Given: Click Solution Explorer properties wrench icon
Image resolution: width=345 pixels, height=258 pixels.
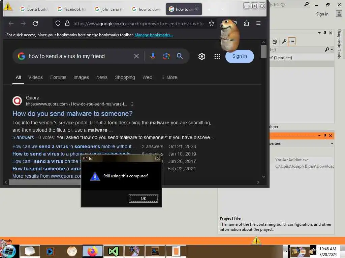Looking at the screenshot, I should (x=284, y=41).
